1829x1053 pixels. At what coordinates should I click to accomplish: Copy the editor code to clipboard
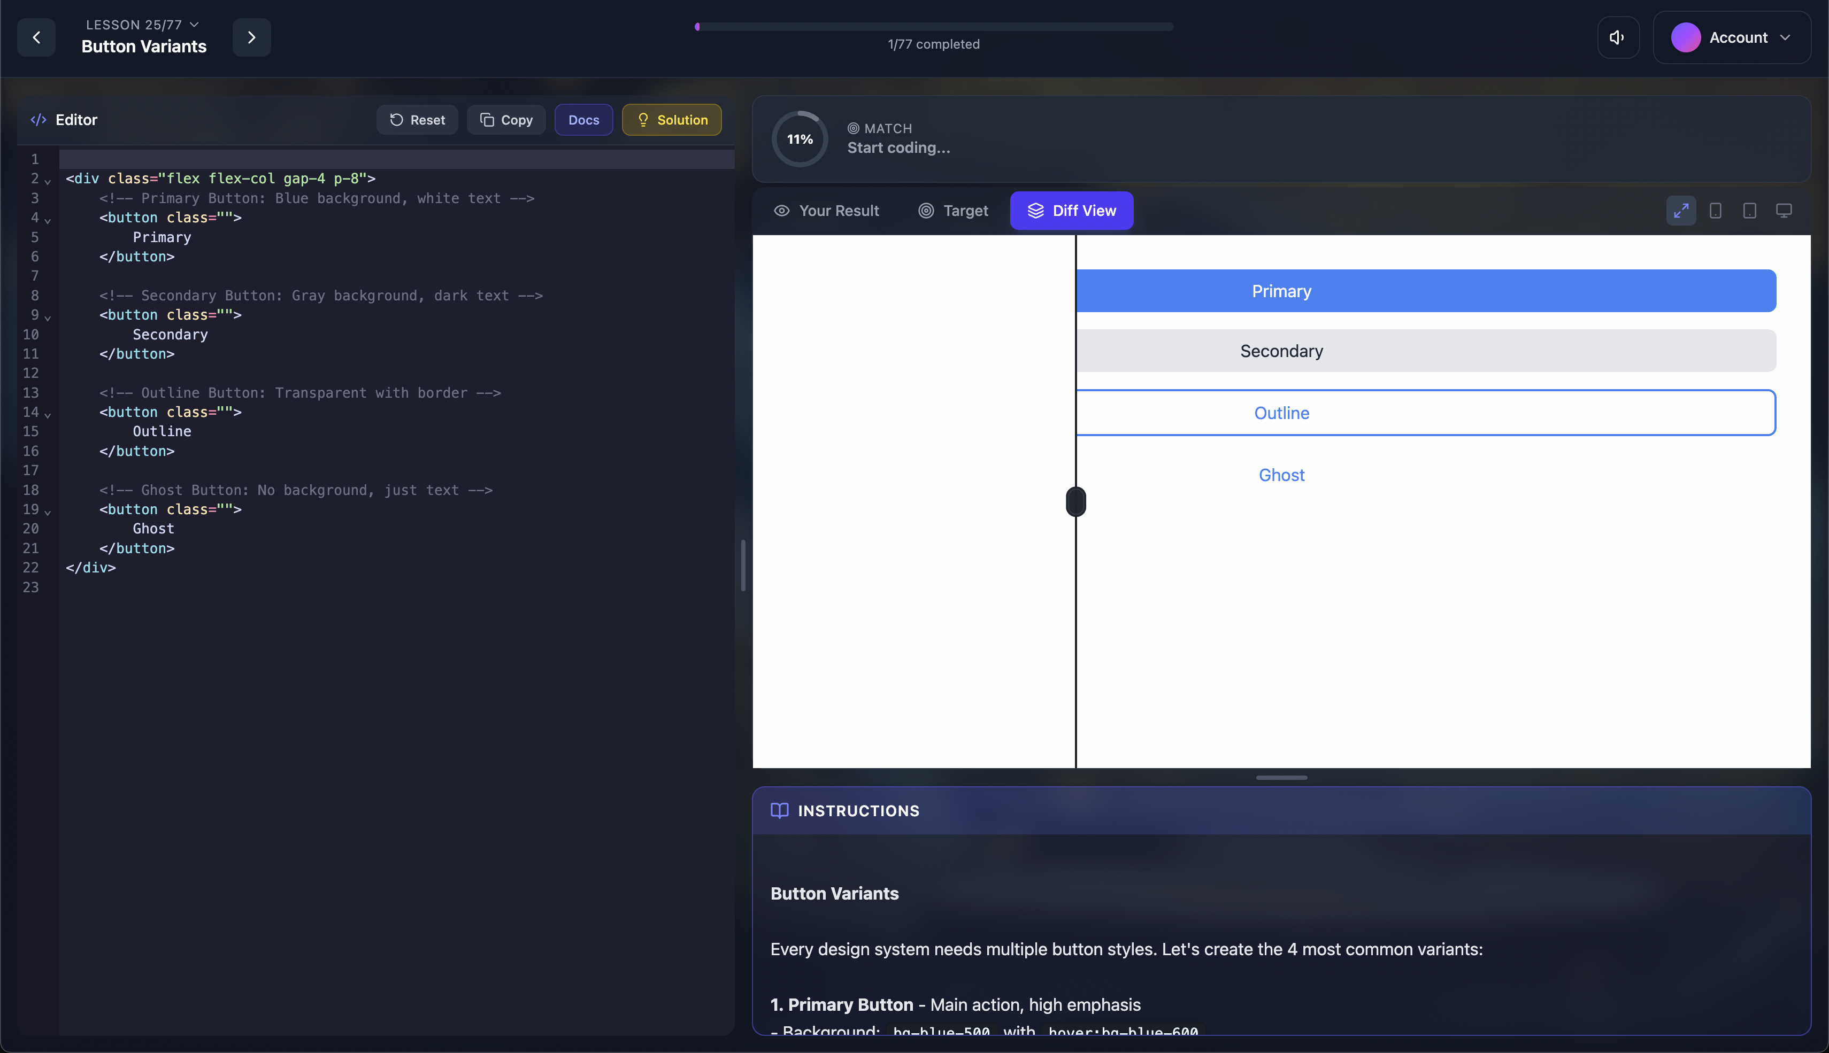click(506, 119)
